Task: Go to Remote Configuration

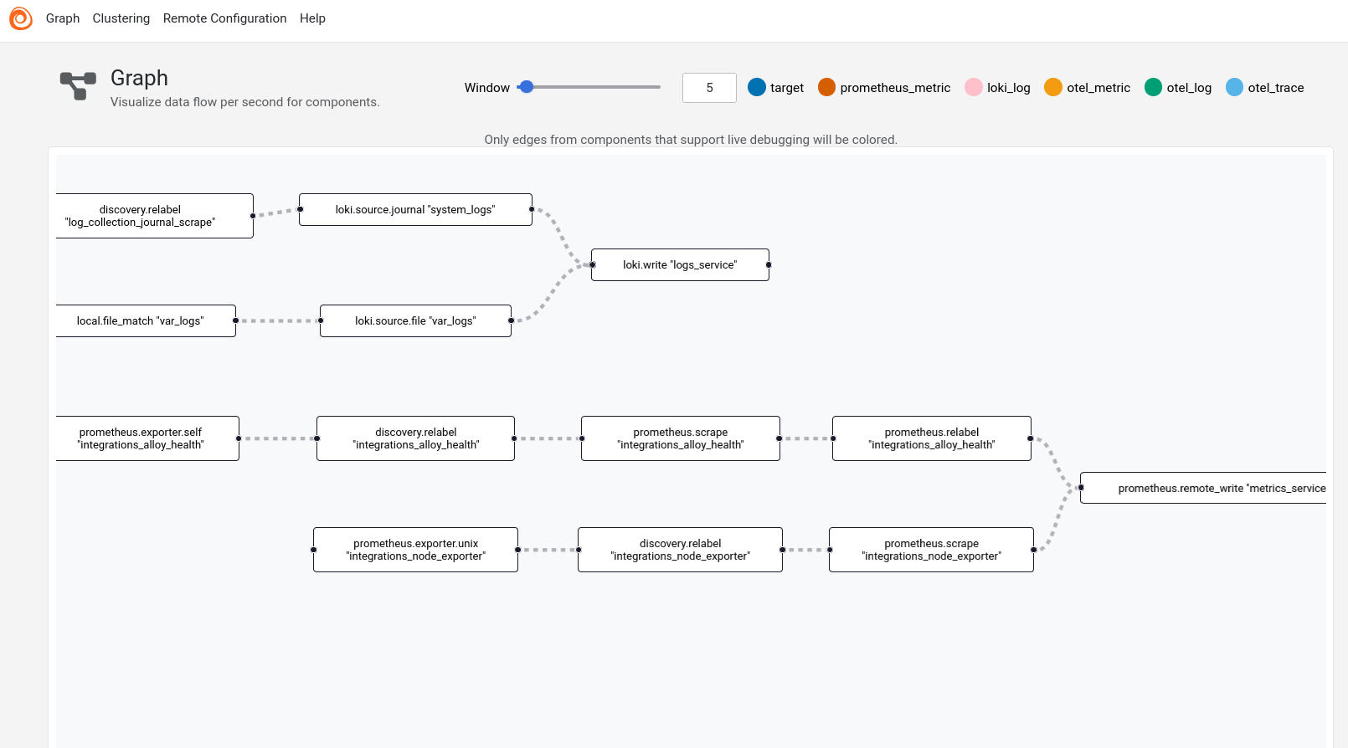Action: pyautogui.click(x=224, y=18)
